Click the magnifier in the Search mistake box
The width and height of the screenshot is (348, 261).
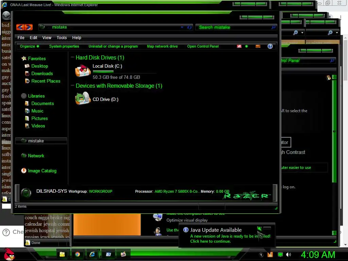click(x=274, y=27)
